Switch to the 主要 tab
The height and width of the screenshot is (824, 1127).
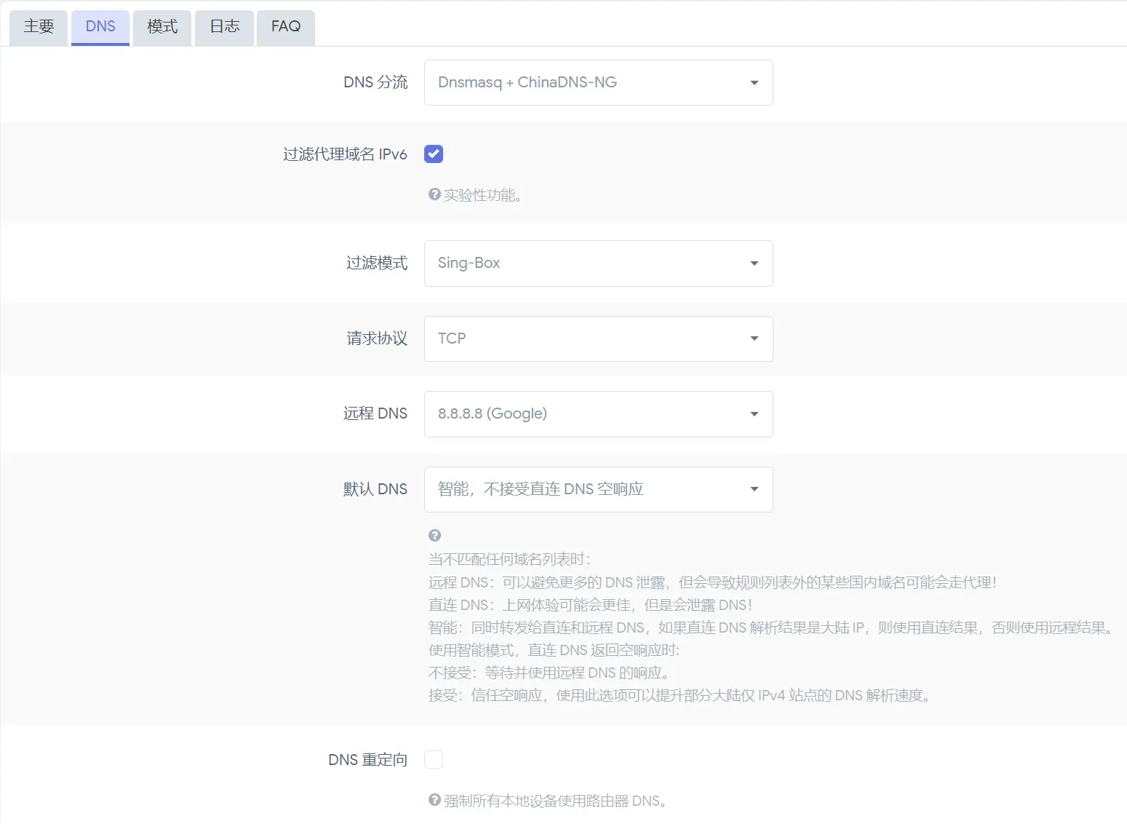point(39,27)
